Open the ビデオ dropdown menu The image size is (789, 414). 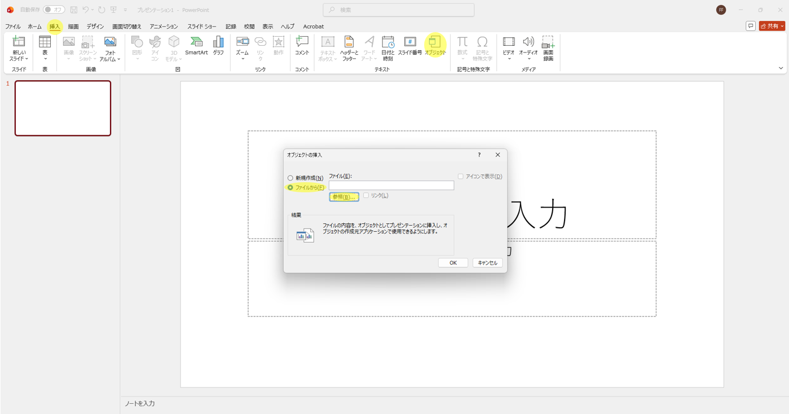pyautogui.click(x=508, y=56)
